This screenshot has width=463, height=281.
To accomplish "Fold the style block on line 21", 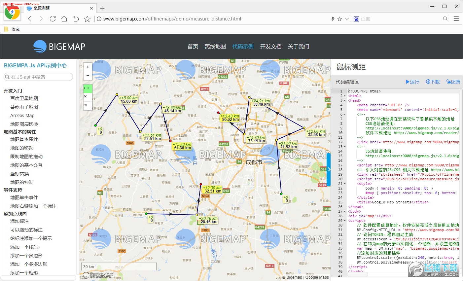I will tap(345, 184).
